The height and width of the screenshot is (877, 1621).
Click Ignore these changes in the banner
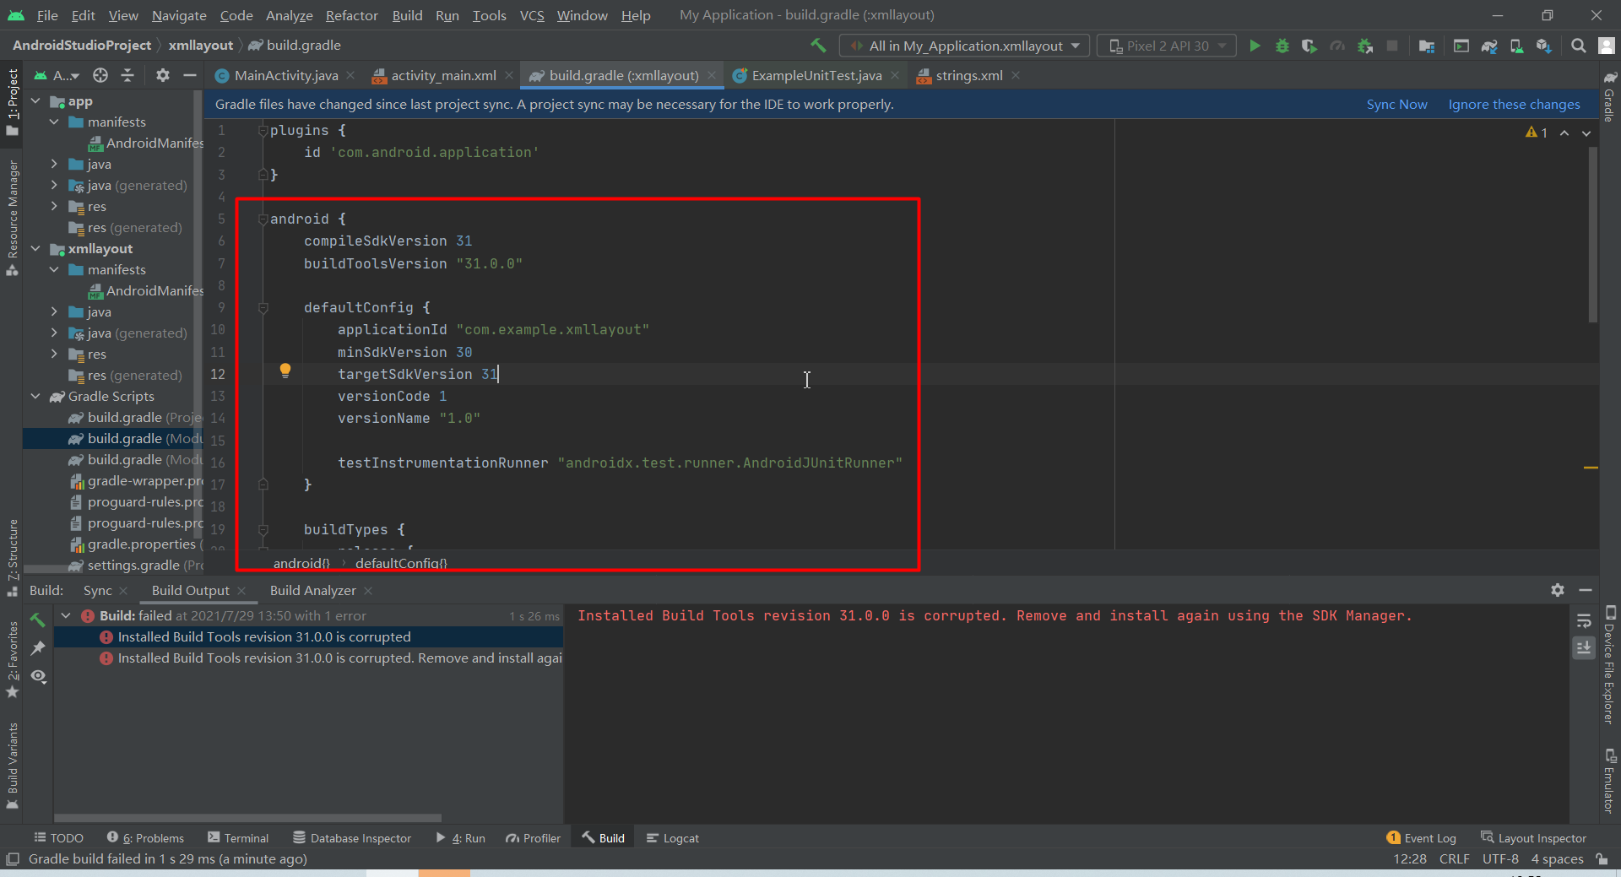(x=1514, y=104)
